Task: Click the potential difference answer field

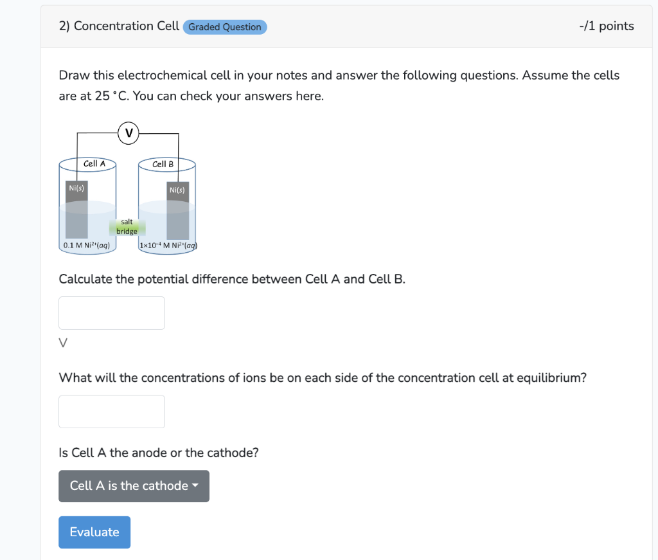Action: (111, 312)
